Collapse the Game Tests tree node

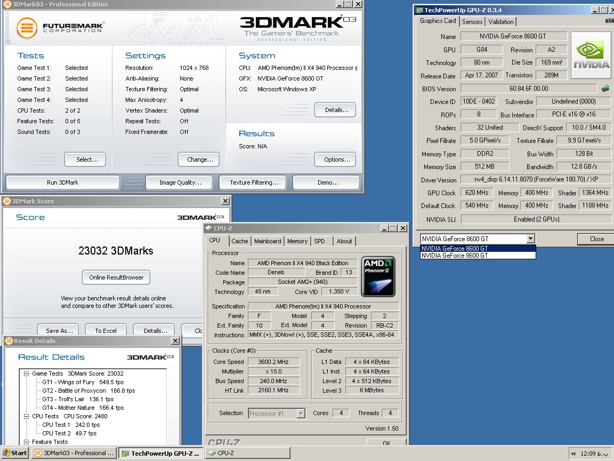pyautogui.click(x=27, y=373)
